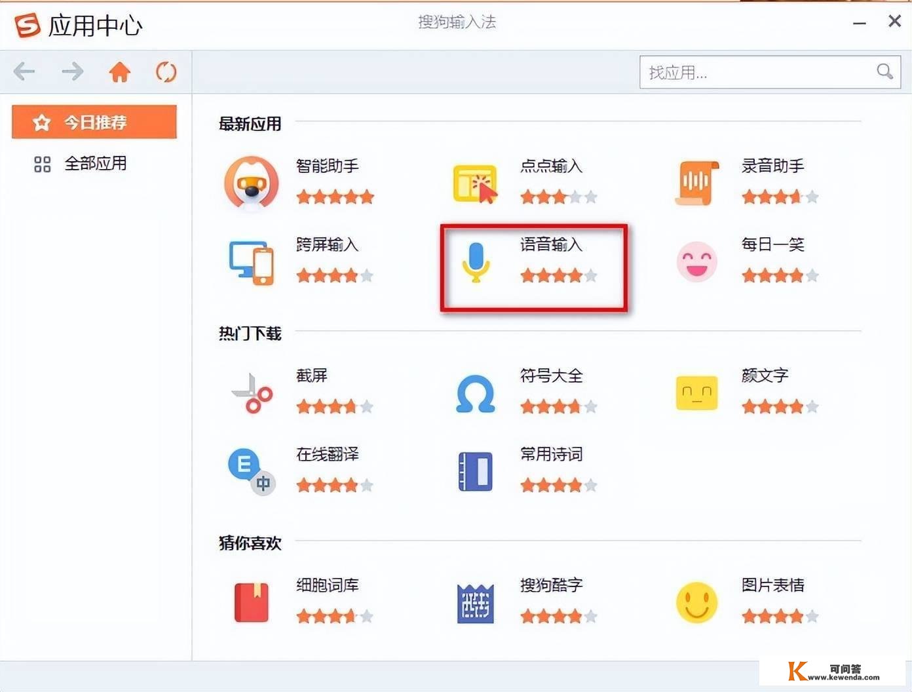
Task: Open the 细胞词库 red book icon
Action: click(252, 602)
